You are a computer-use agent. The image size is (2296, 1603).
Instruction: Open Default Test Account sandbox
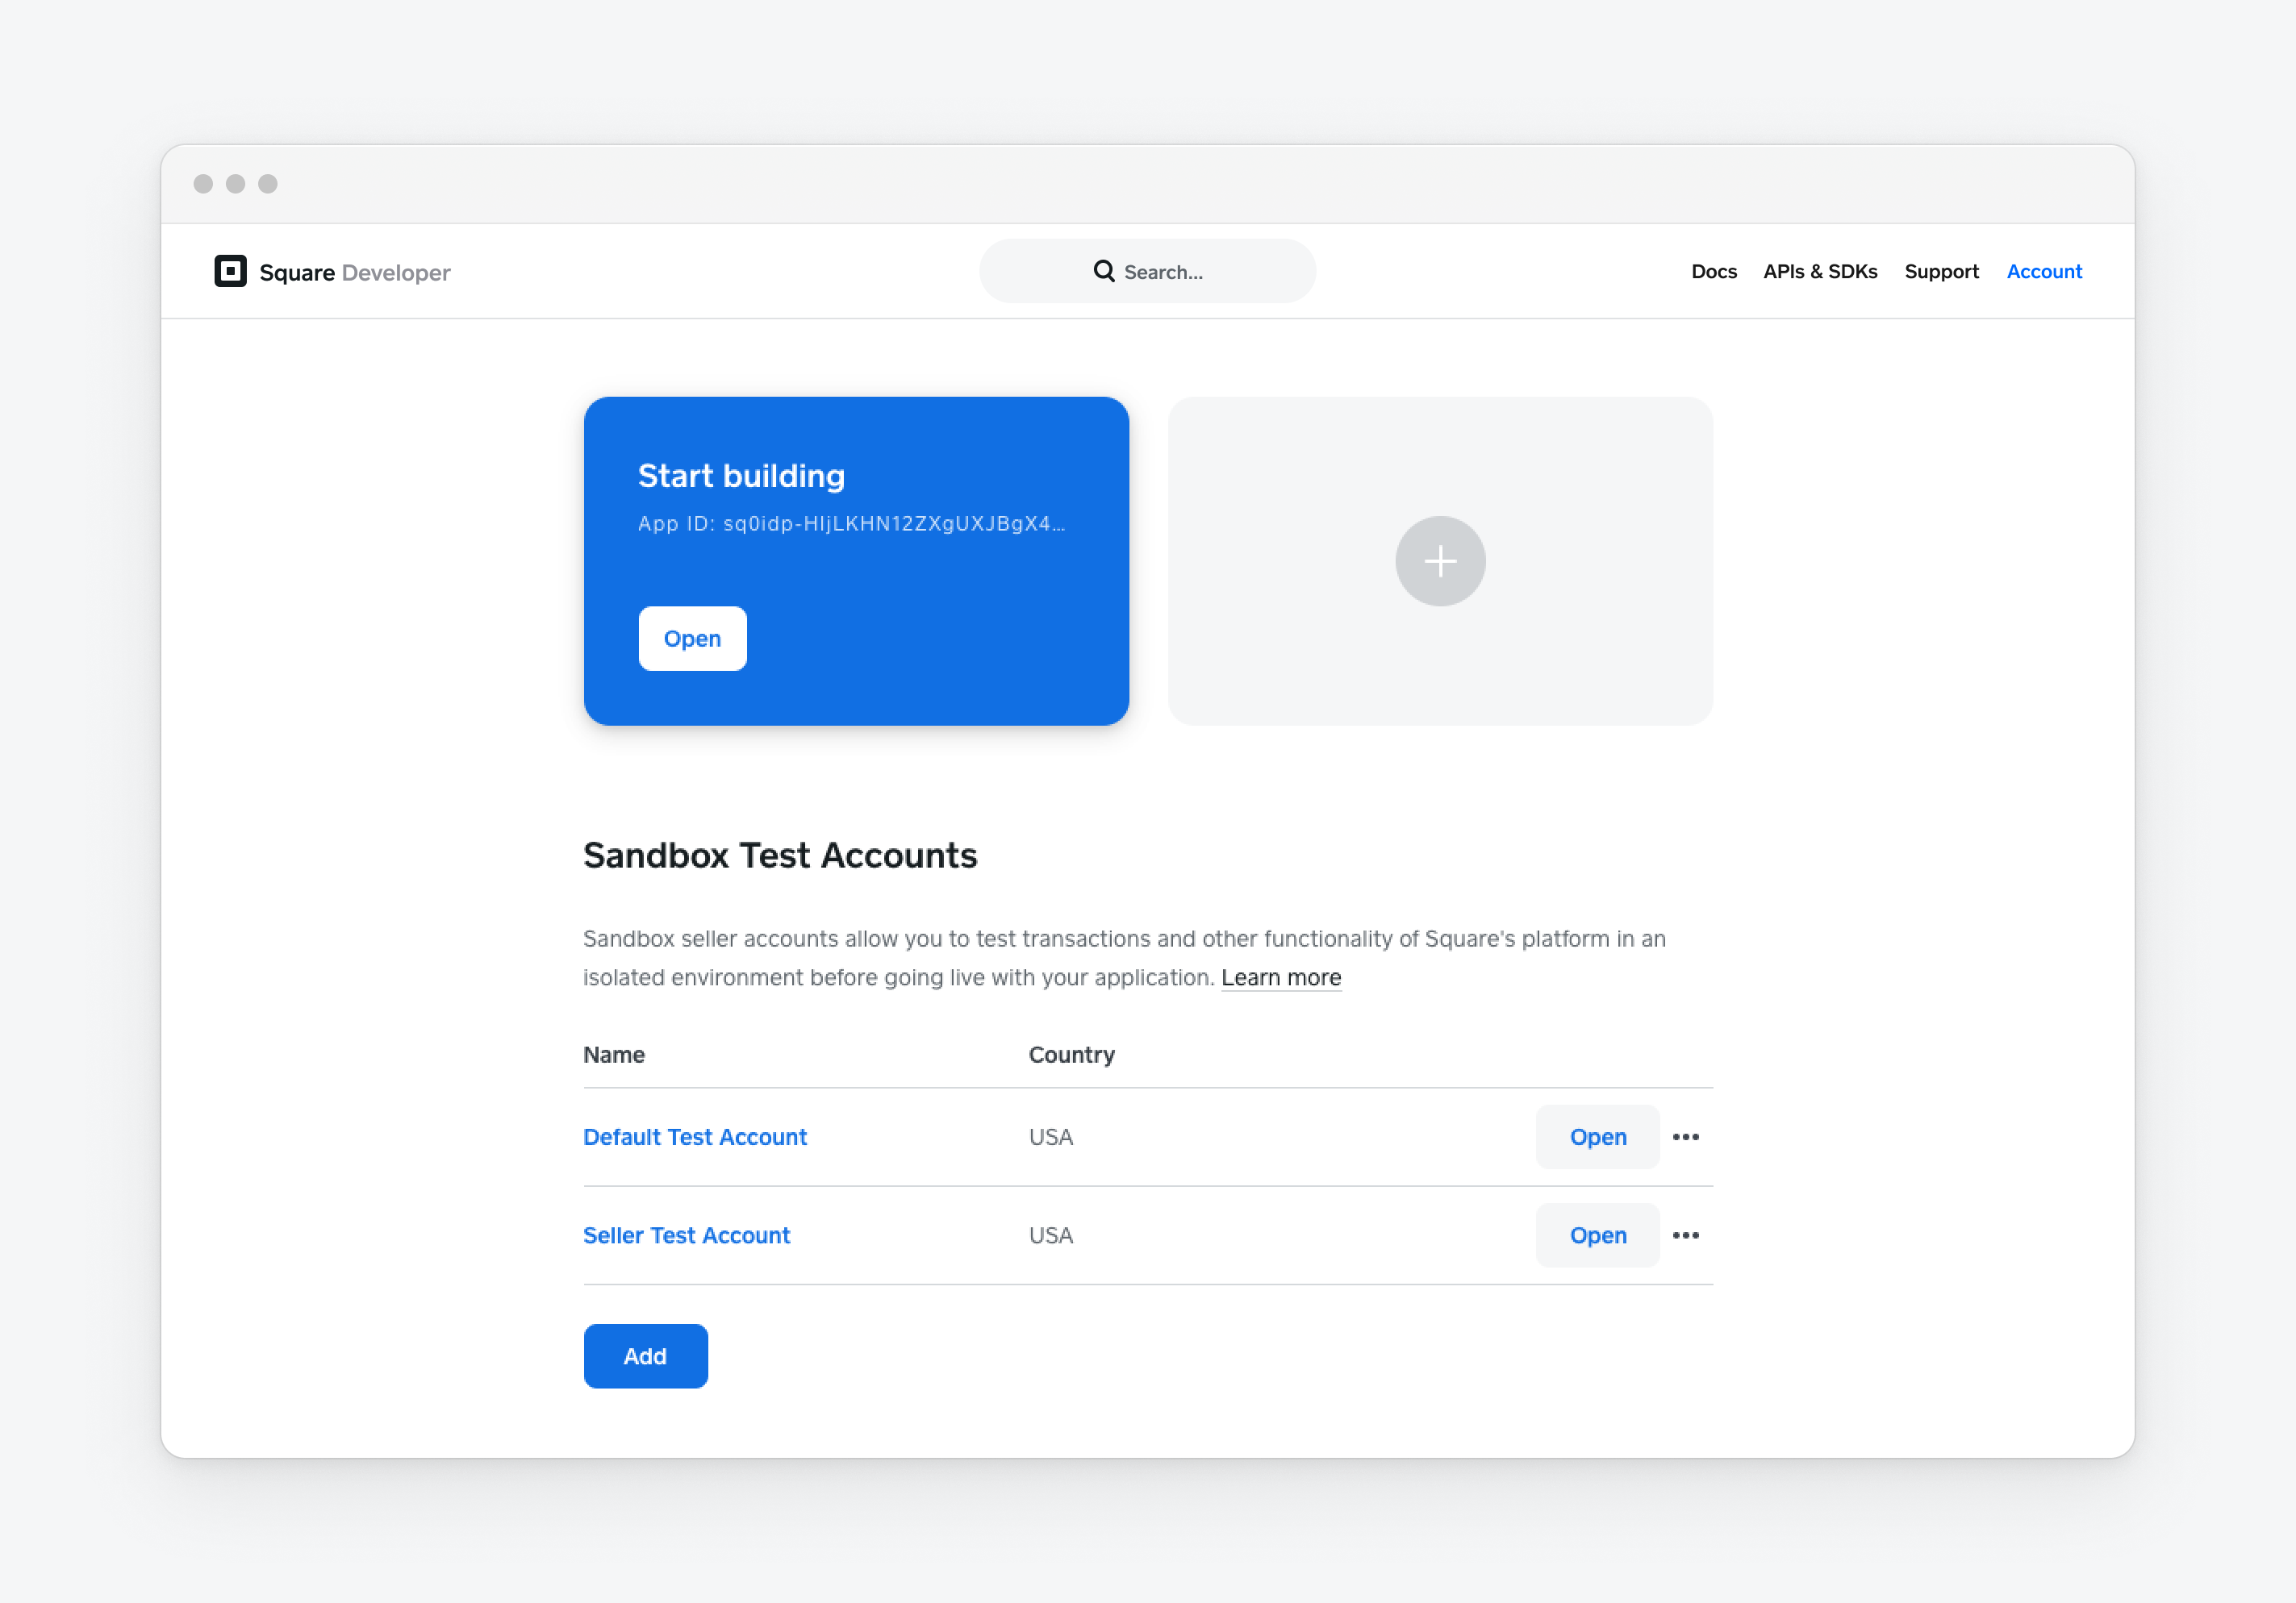pyautogui.click(x=1598, y=1137)
